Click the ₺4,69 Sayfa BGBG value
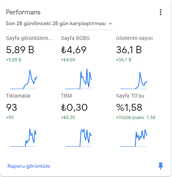 pyautogui.click(x=74, y=50)
